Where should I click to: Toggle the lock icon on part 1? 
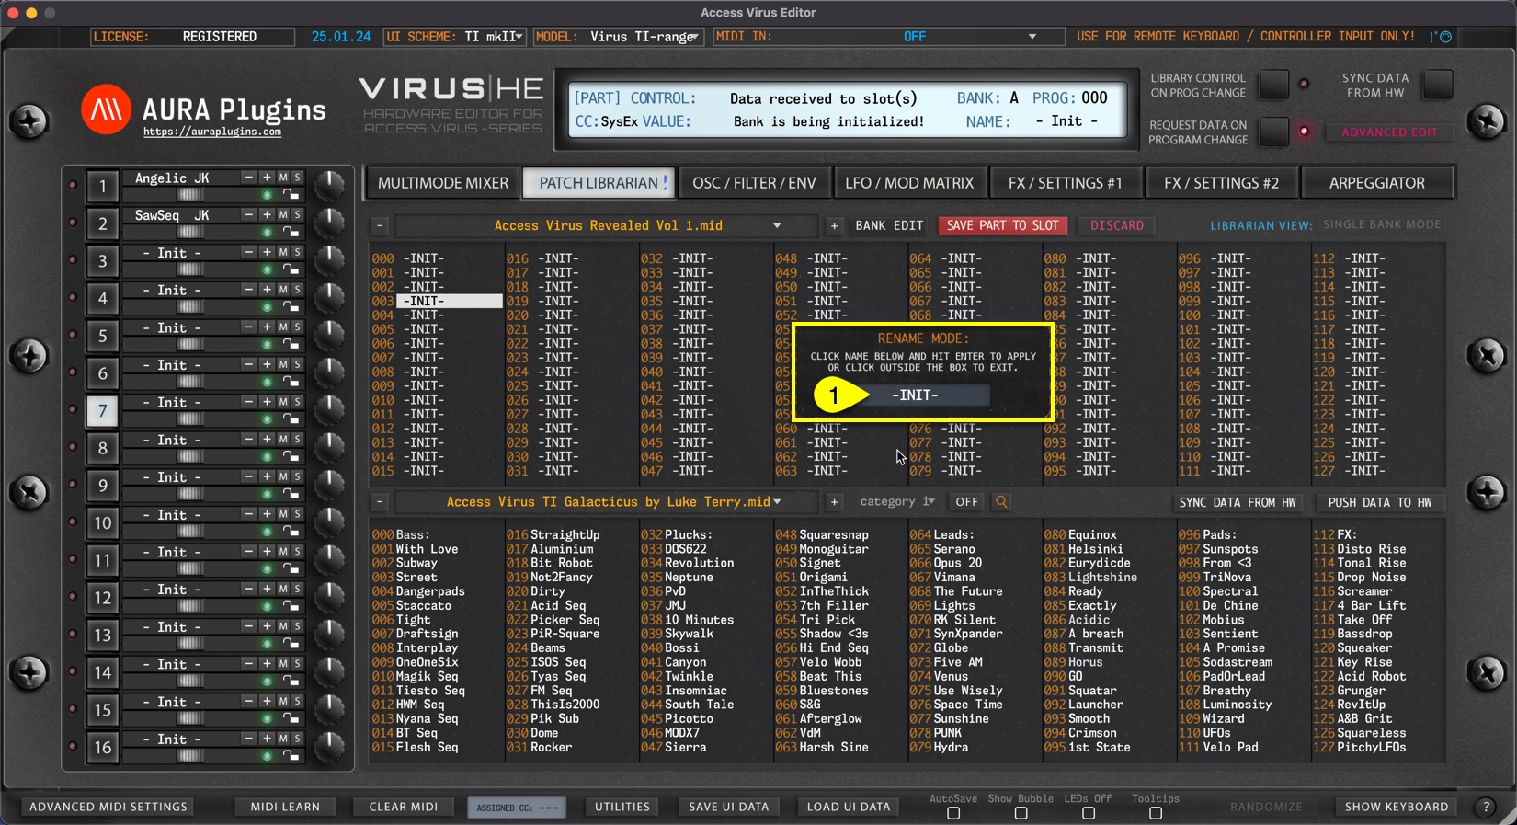[291, 195]
